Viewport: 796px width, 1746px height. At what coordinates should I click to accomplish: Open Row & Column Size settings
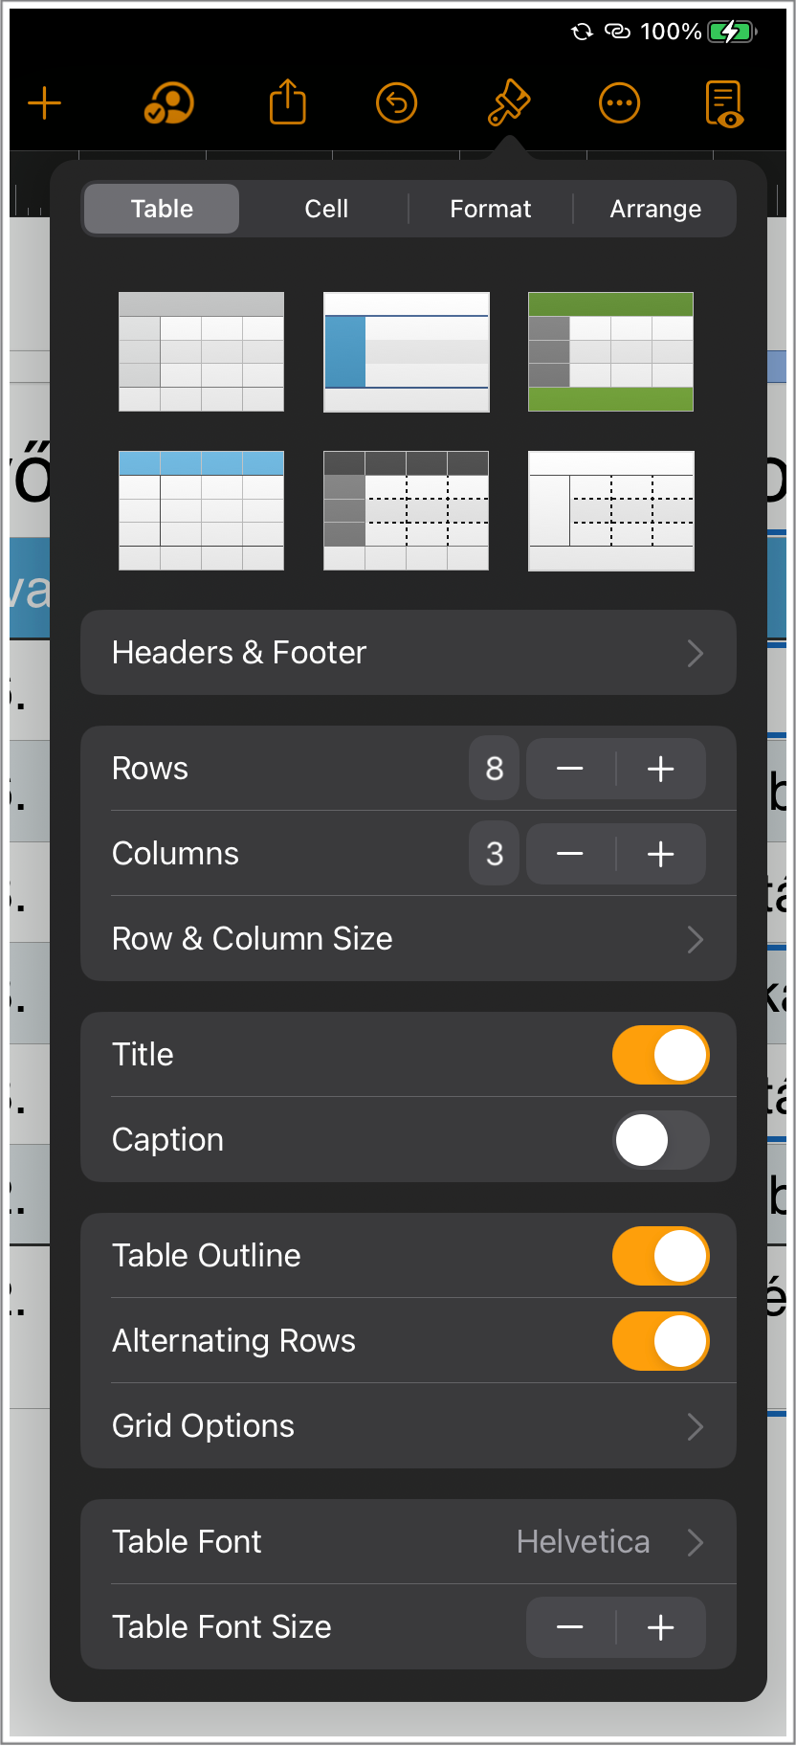click(x=409, y=939)
